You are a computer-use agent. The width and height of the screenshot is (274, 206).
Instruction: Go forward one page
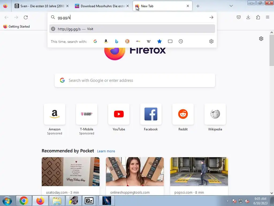16,17
